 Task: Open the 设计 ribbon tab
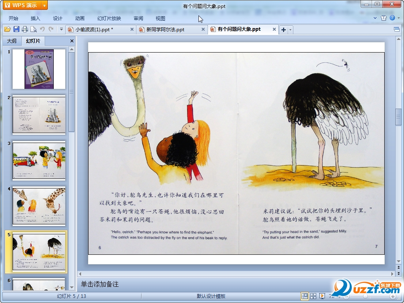(x=58, y=19)
